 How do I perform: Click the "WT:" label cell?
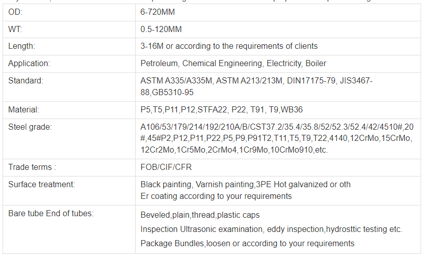coord(15,30)
